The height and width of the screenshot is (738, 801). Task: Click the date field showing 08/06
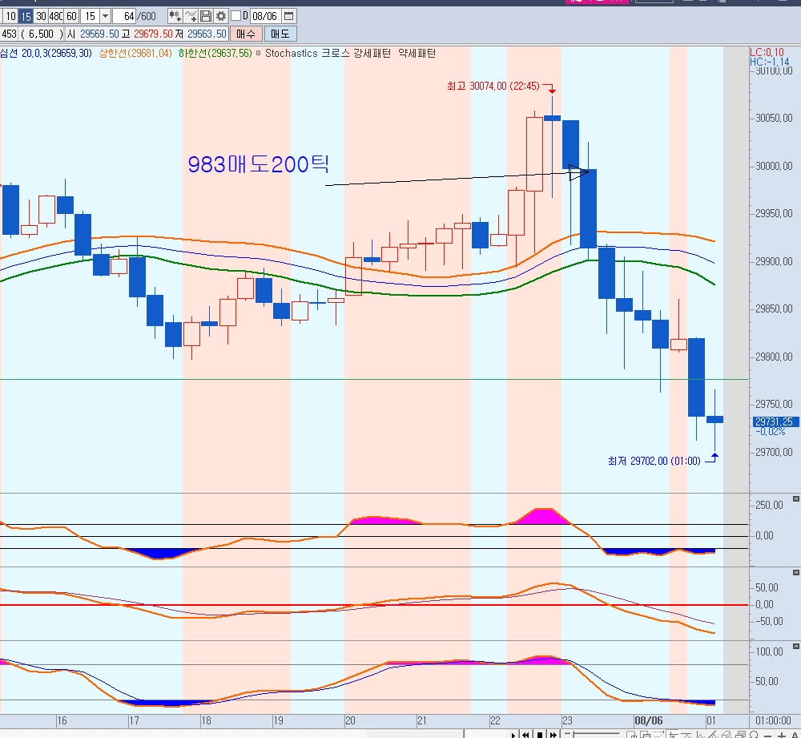(x=264, y=16)
